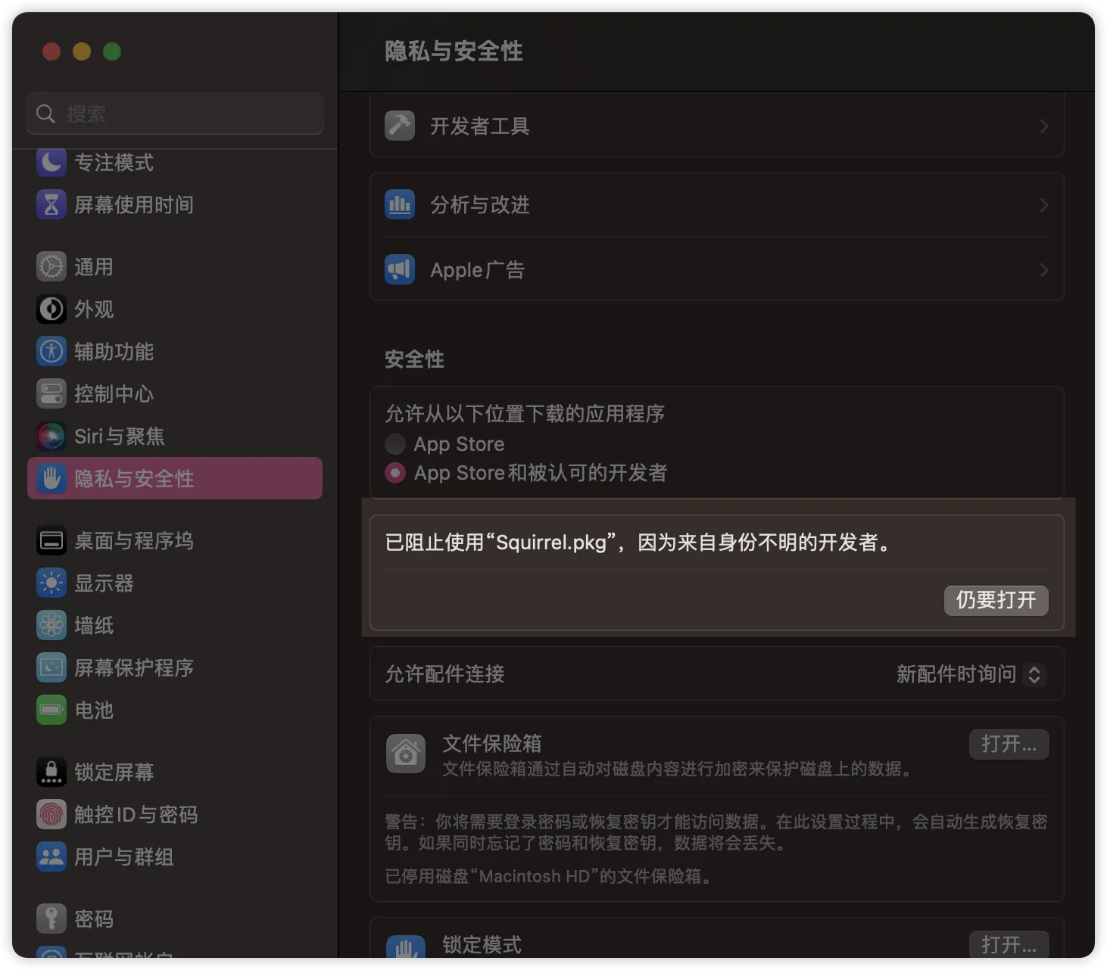Click 打开… button for 文件保险箱

point(1009,744)
